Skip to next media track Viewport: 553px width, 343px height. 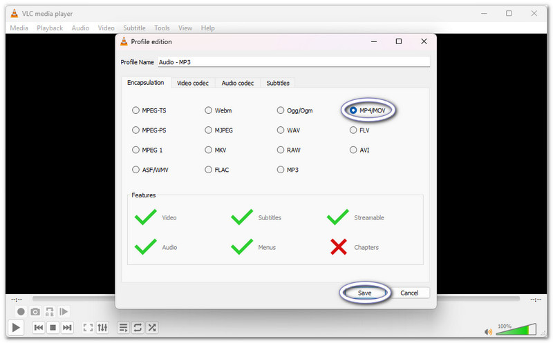click(x=67, y=328)
